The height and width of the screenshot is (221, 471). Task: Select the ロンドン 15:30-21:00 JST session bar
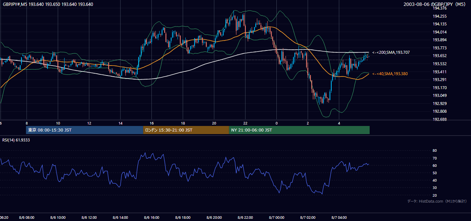pos(186,130)
